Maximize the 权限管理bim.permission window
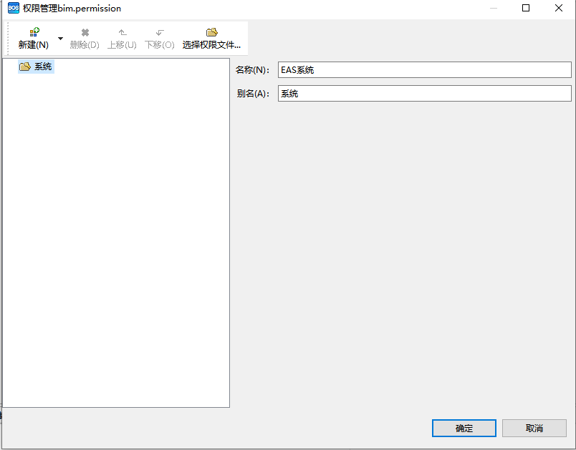Image resolution: width=576 pixels, height=450 pixels. pyautogui.click(x=526, y=8)
